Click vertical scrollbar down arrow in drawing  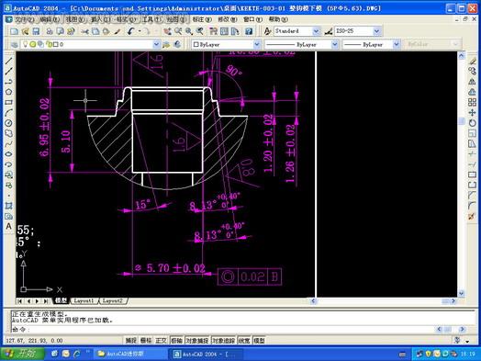461,293
